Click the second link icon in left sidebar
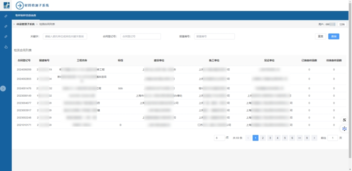This screenshot has width=352, height=171. 6,27
